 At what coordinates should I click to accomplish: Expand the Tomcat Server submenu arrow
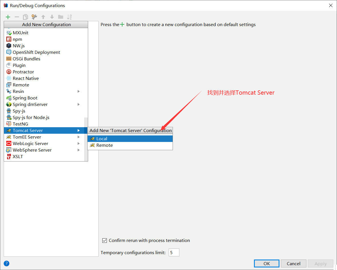point(79,130)
